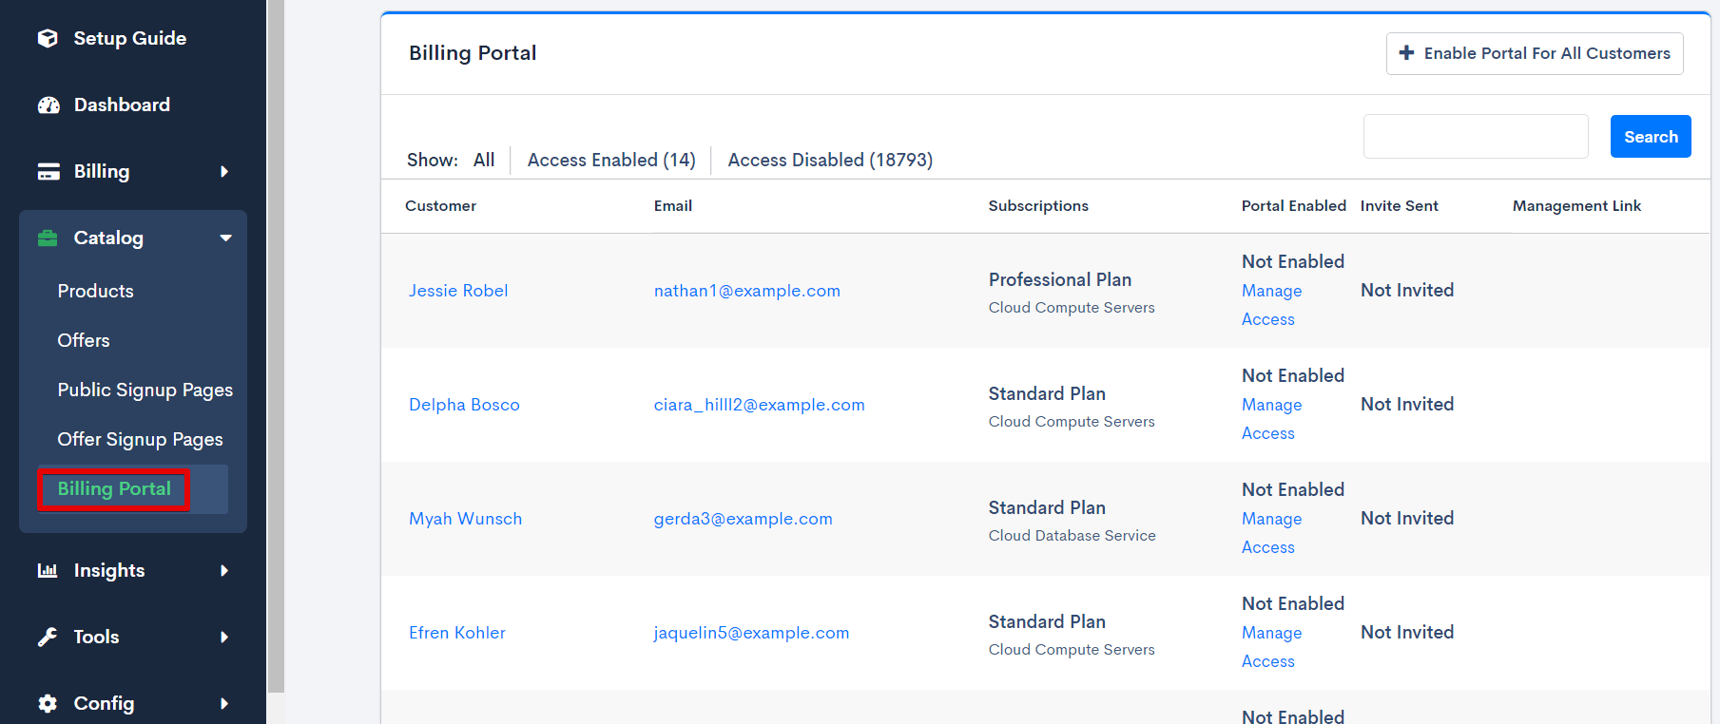Screen dimensions: 1720x724
Task: Click the Catalog briefcase icon
Action: [x=48, y=238]
